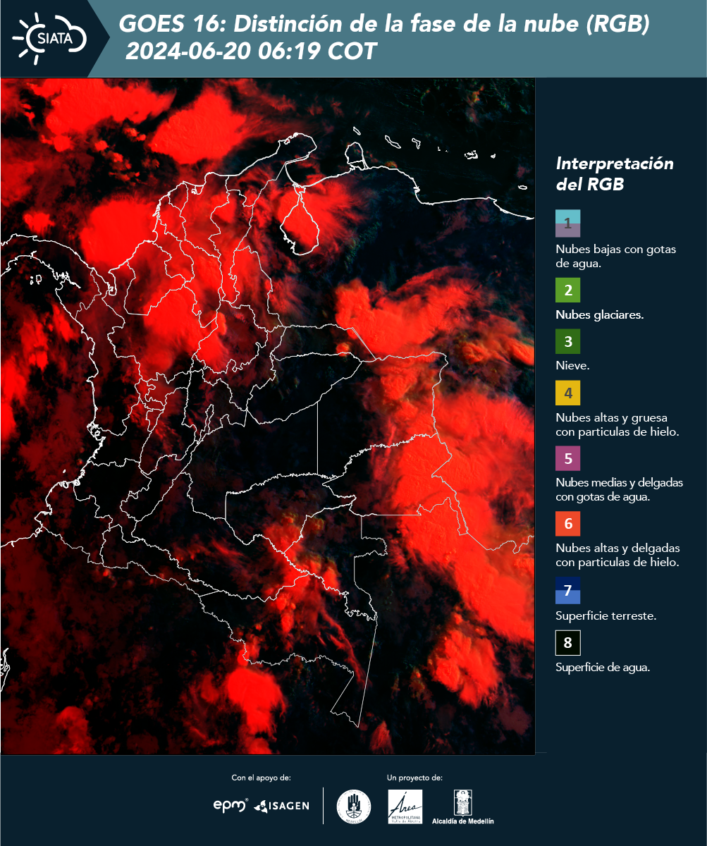Click the ISAGEN logo in the footer
This screenshot has height=846, width=707.
pyautogui.click(x=281, y=806)
